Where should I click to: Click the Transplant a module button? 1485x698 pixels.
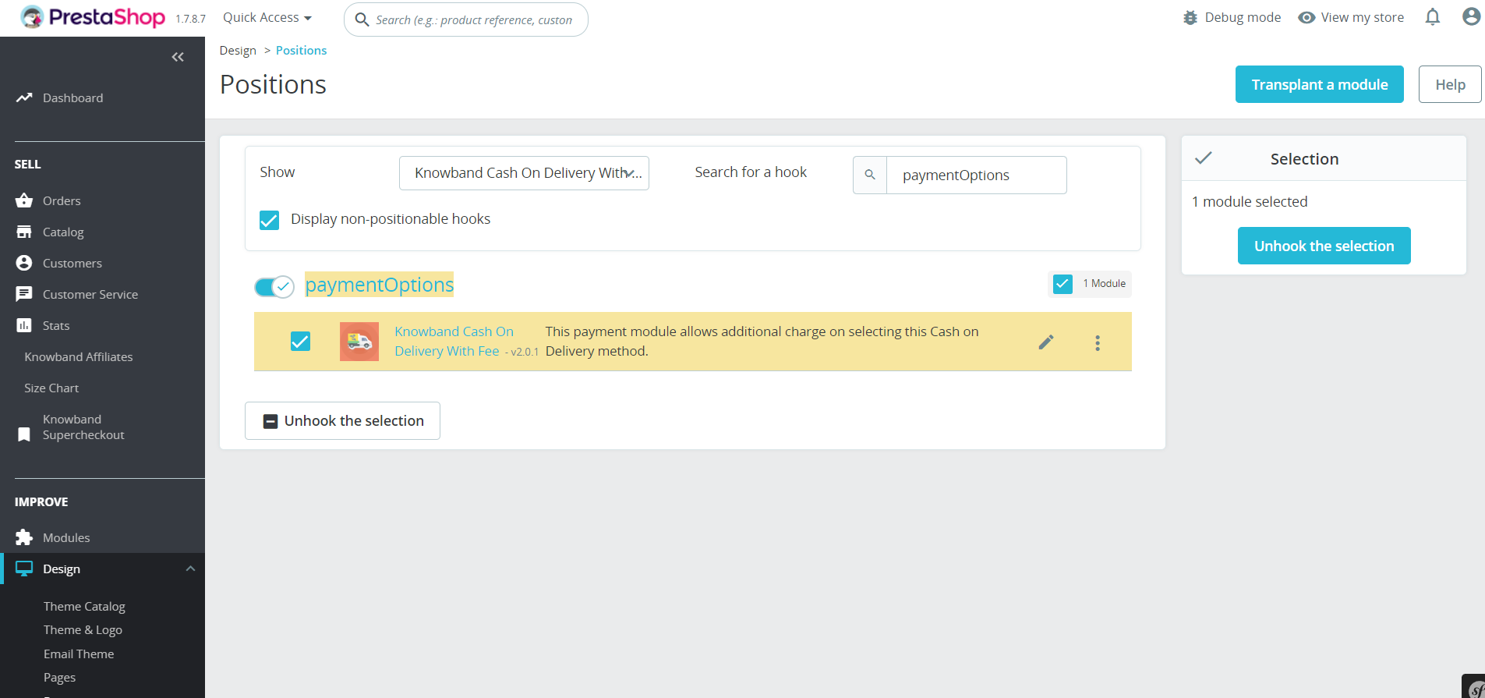point(1320,84)
